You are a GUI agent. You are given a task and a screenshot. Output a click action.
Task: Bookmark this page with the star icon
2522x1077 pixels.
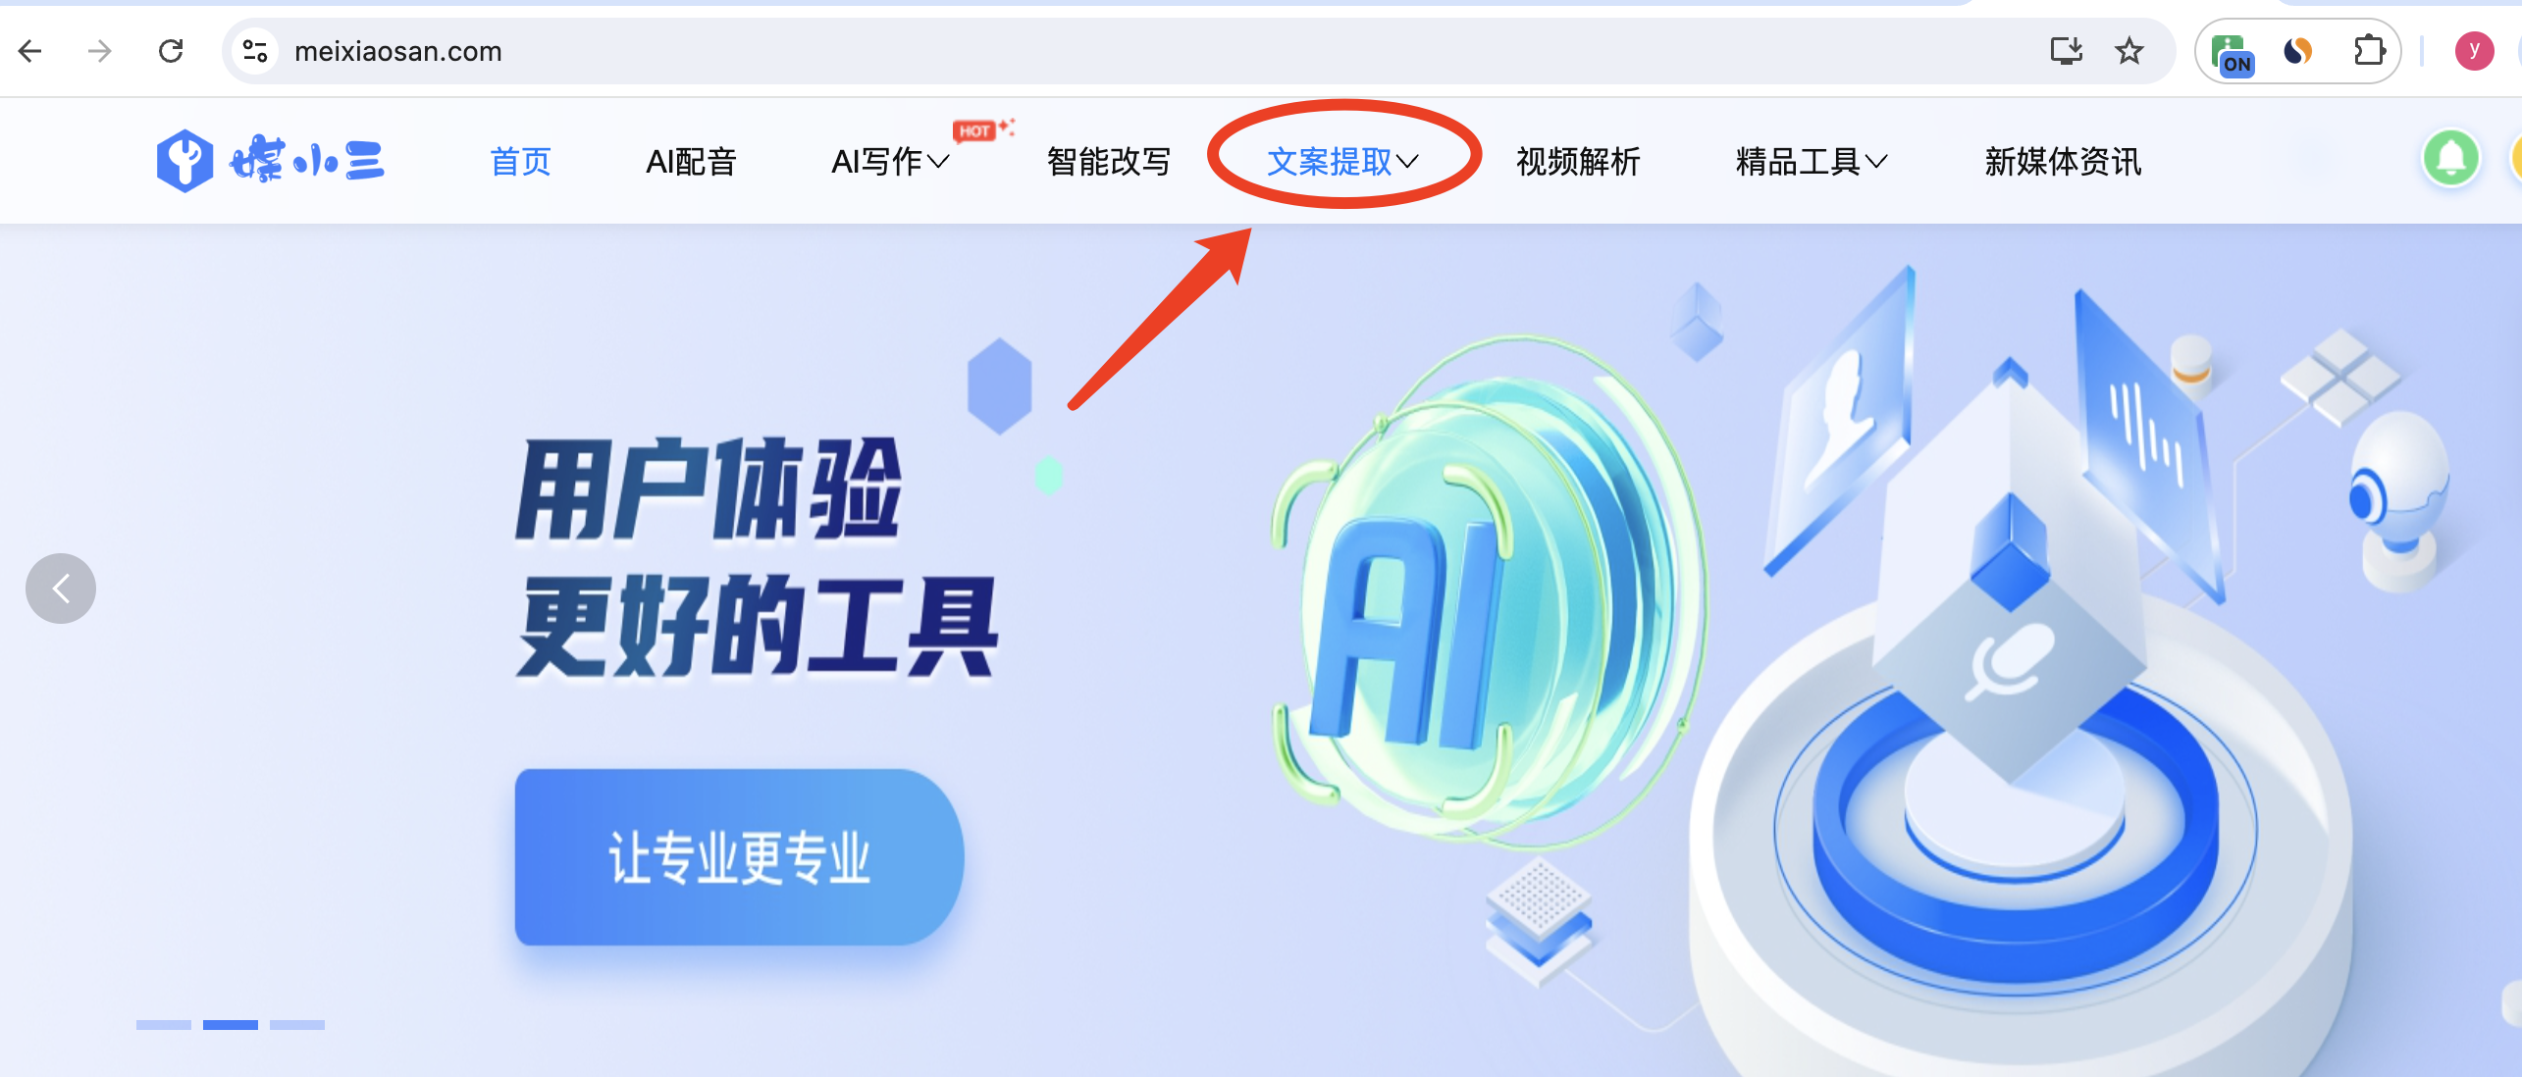pos(2128,51)
